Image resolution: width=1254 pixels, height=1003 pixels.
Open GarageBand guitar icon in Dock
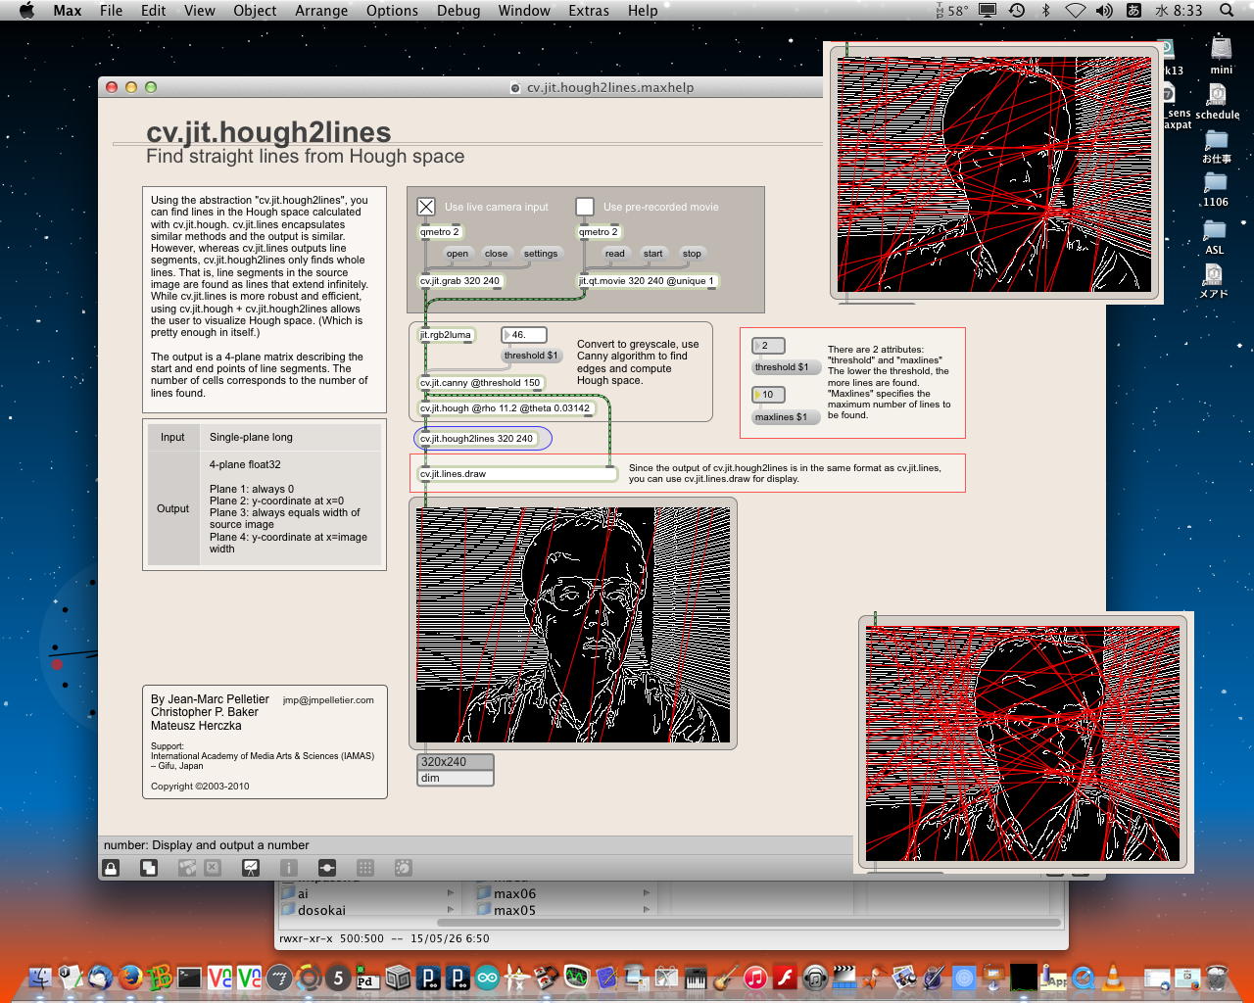click(x=725, y=977)
